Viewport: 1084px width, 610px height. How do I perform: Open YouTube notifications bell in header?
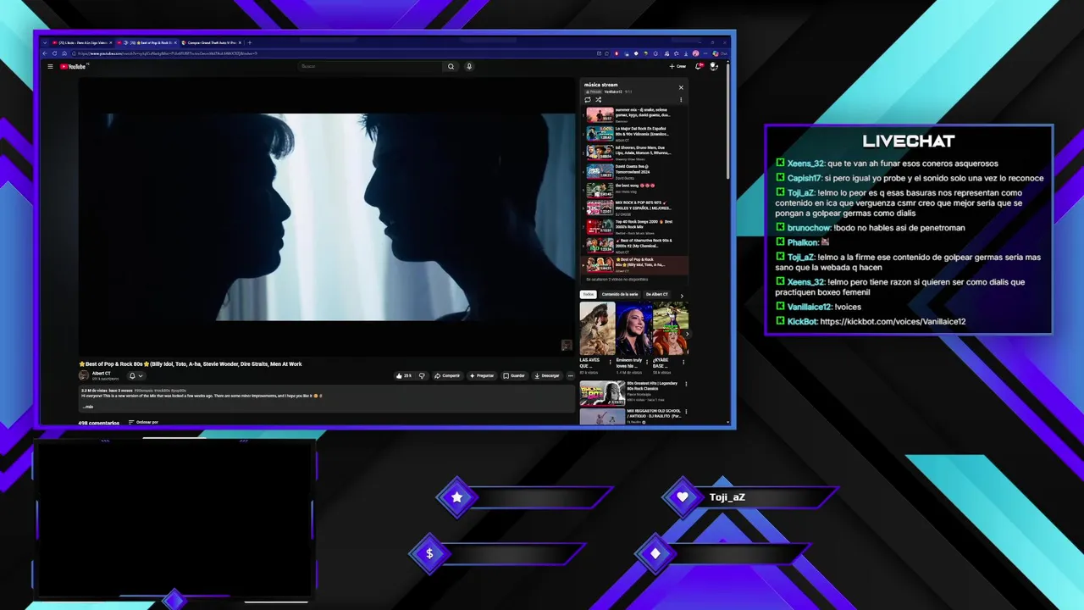(700, 66)
